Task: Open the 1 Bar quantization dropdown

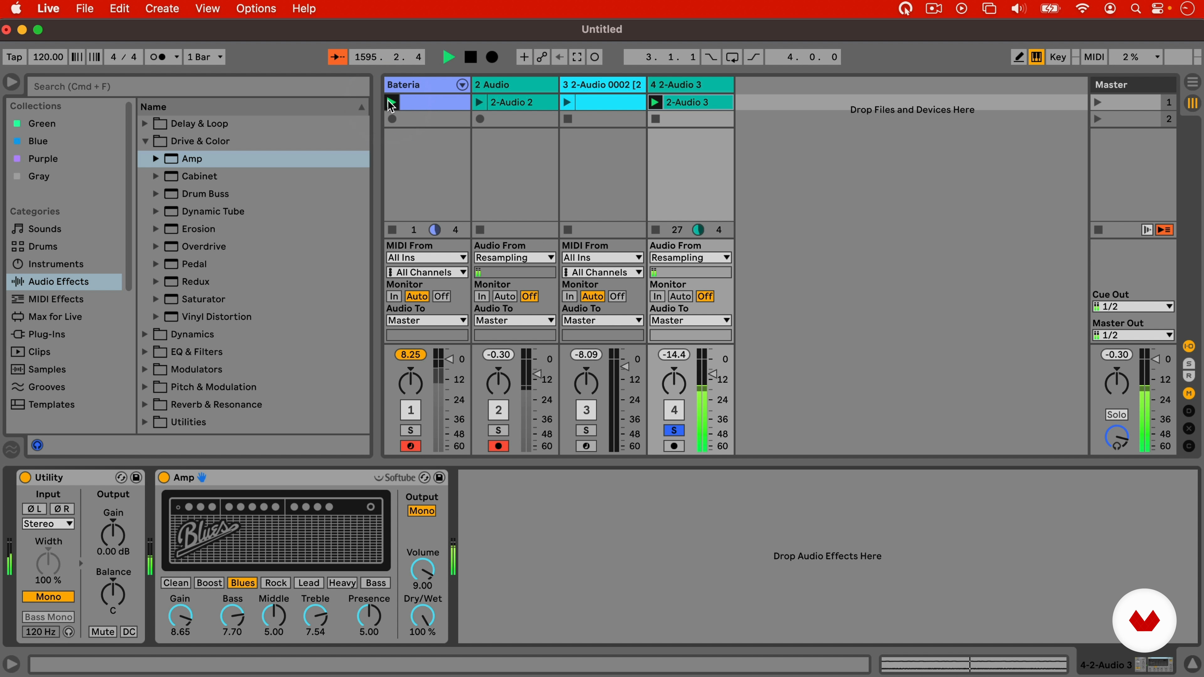Action: point(205,57)
